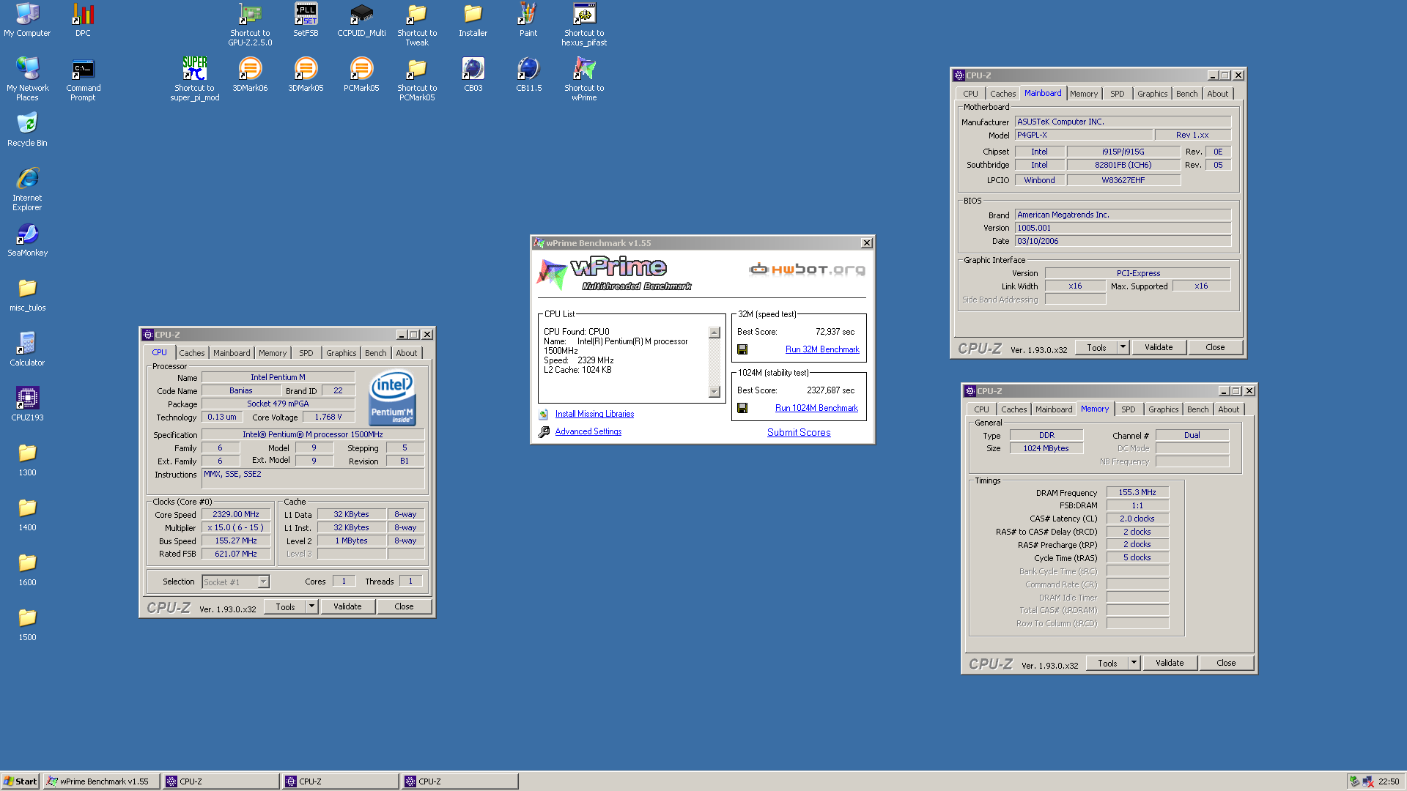Open the DPC desktop shortcut

(83, 20)
